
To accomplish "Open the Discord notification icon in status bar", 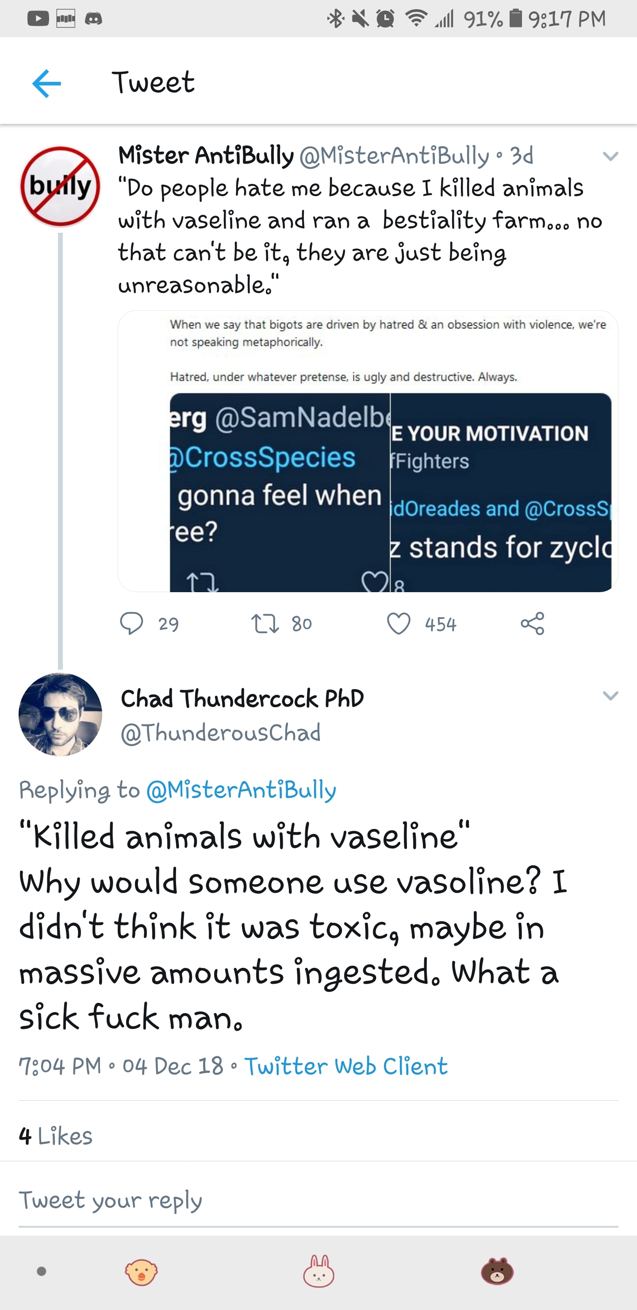I will coord(93,19).
